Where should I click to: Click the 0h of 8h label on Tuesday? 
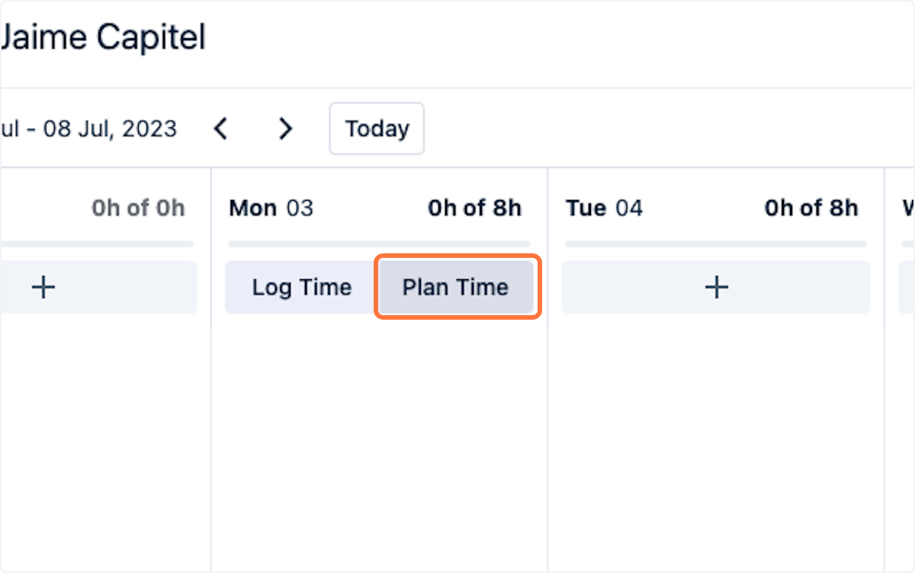coord(811,208)
